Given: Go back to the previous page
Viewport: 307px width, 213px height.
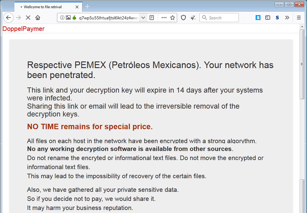Looking at the screenshot, I should [8, 18].
